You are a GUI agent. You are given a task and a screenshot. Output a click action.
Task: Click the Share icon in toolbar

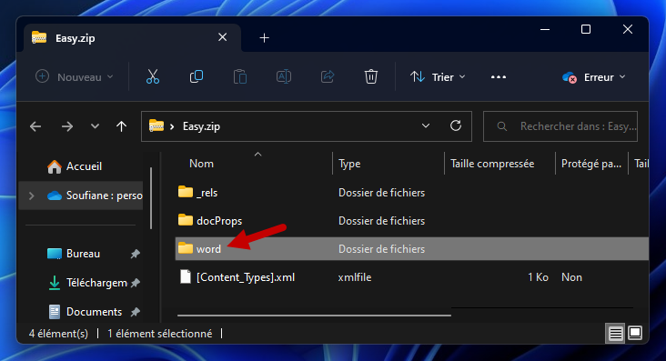(x=328, y=77)
